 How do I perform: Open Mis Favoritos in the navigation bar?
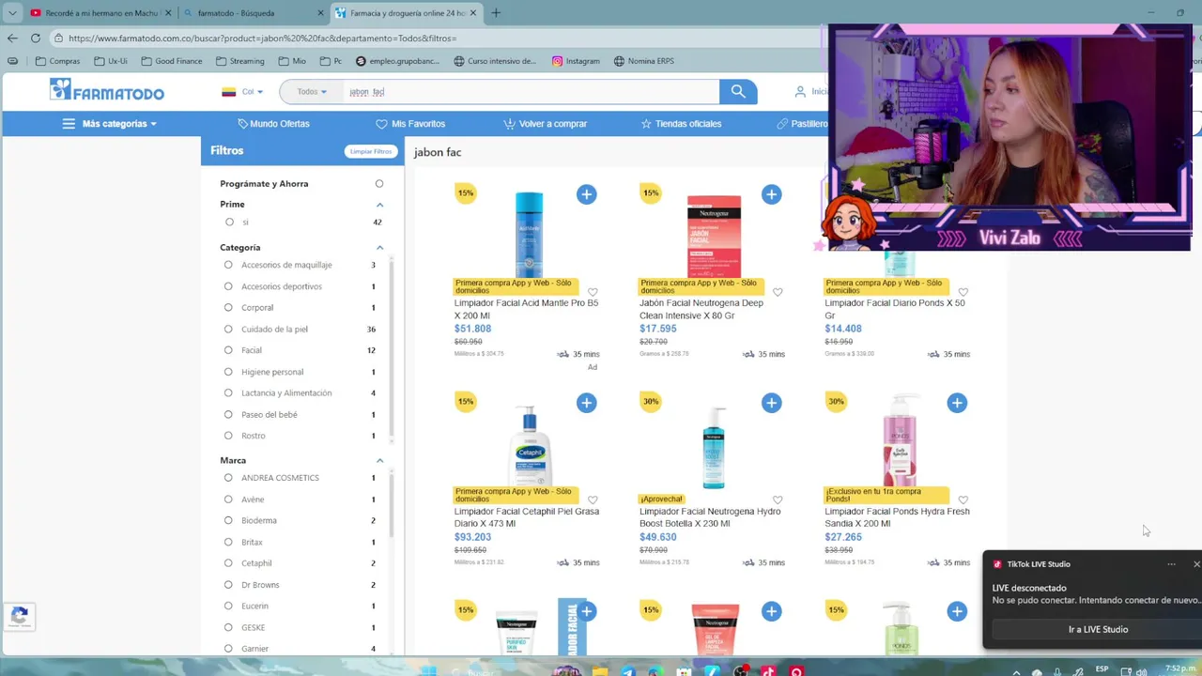click(410, 124)
